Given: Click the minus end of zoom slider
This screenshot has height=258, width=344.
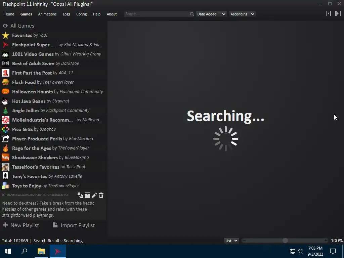Looking at the screenshot, I should coord(245,241).
